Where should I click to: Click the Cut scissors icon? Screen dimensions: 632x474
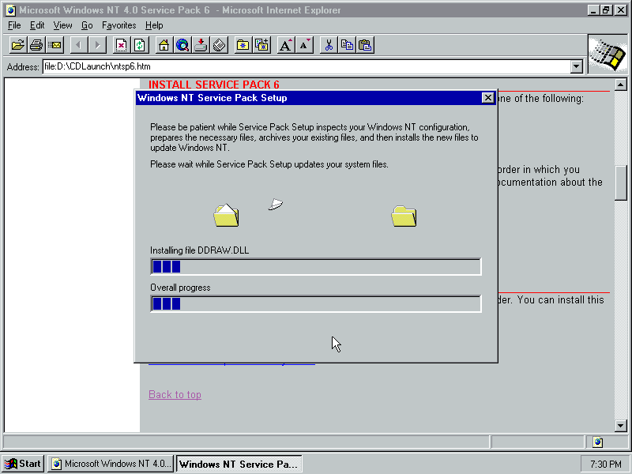coord(329,45)
